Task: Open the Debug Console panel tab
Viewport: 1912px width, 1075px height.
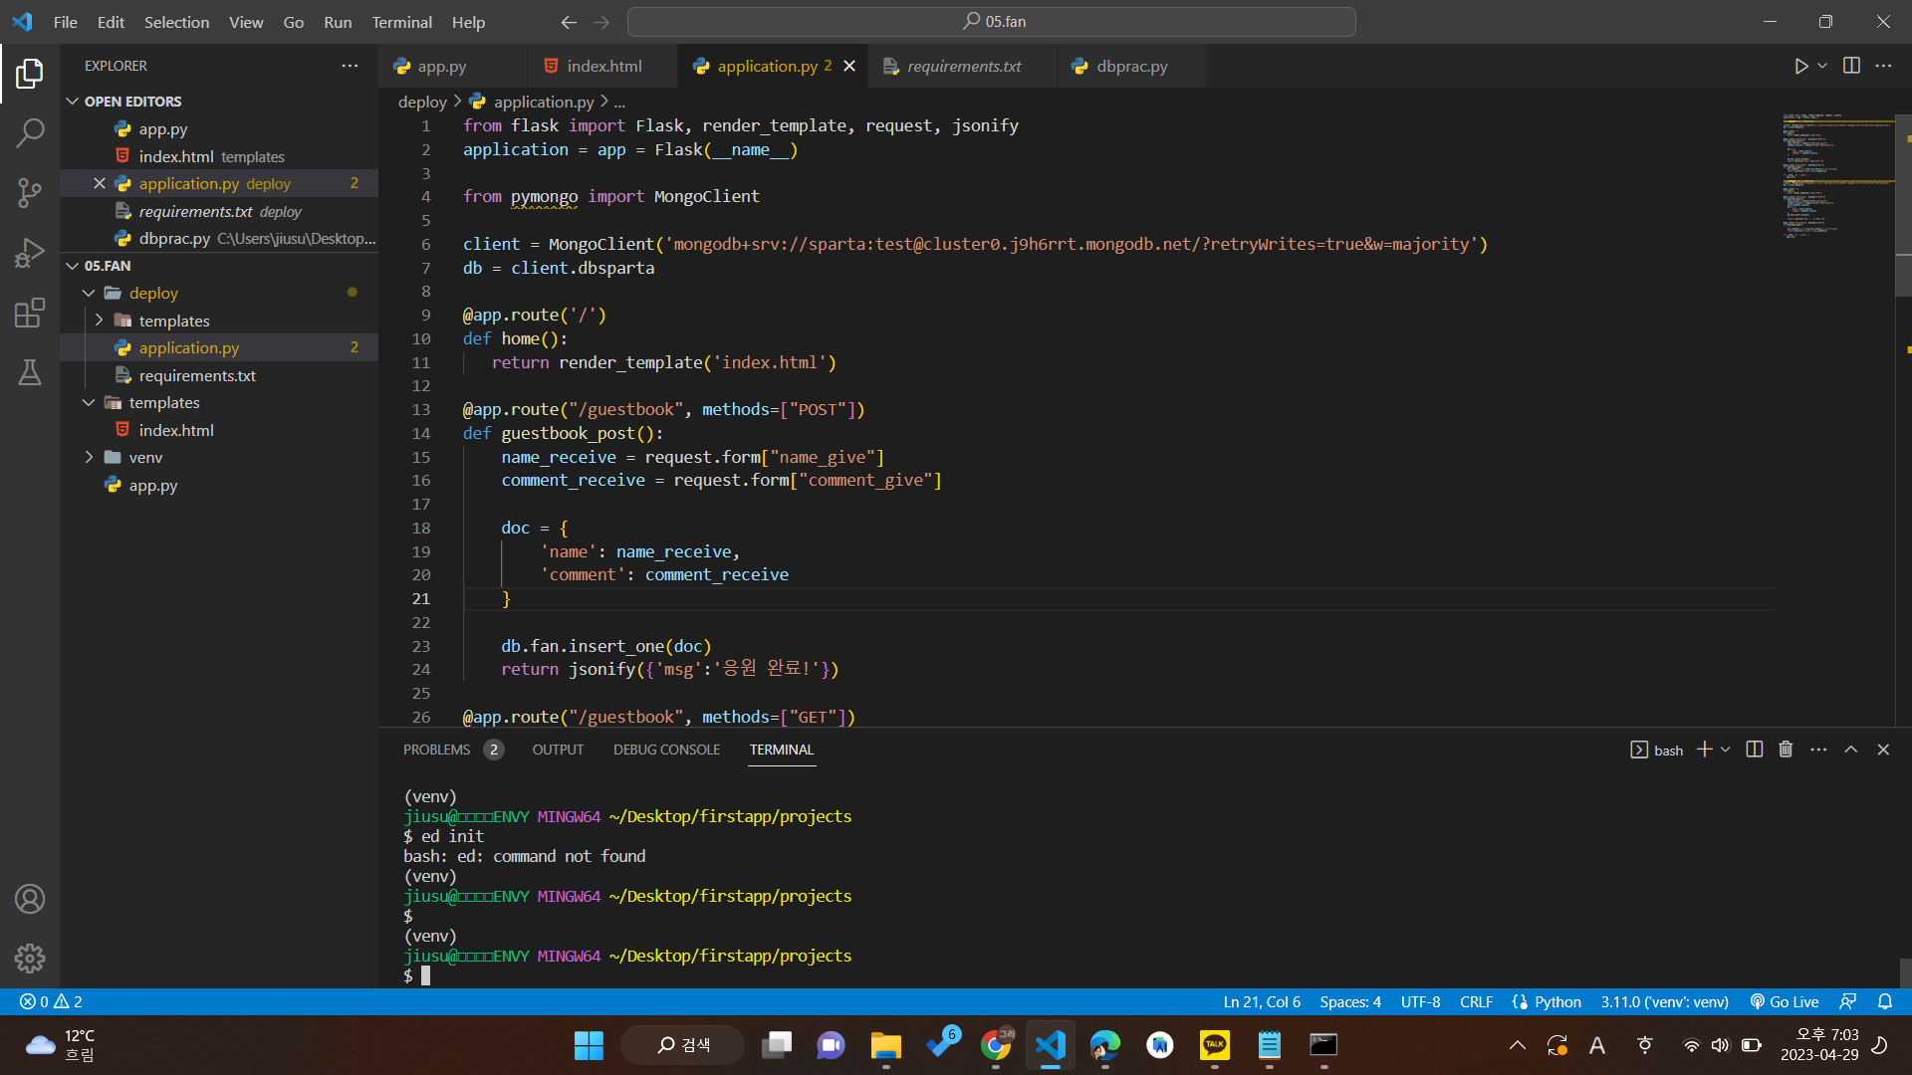Action: coord(666,750)
